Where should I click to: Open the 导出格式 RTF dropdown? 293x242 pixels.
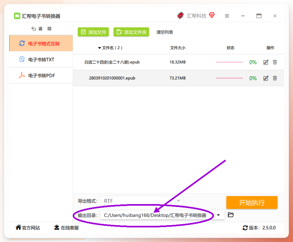click(142, 201)
